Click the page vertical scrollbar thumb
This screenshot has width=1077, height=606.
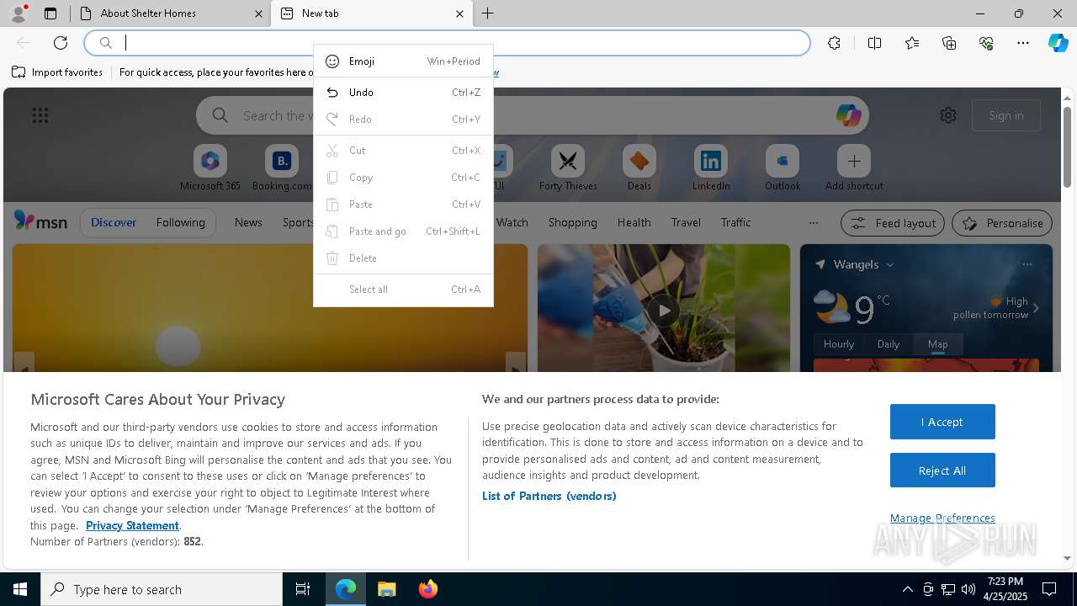1067,147
